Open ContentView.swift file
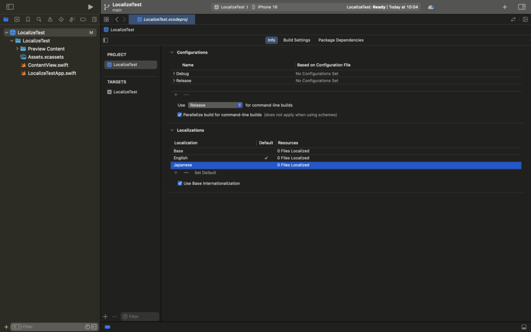The height and width of the screenshot is (332, 531). (48, 65)
